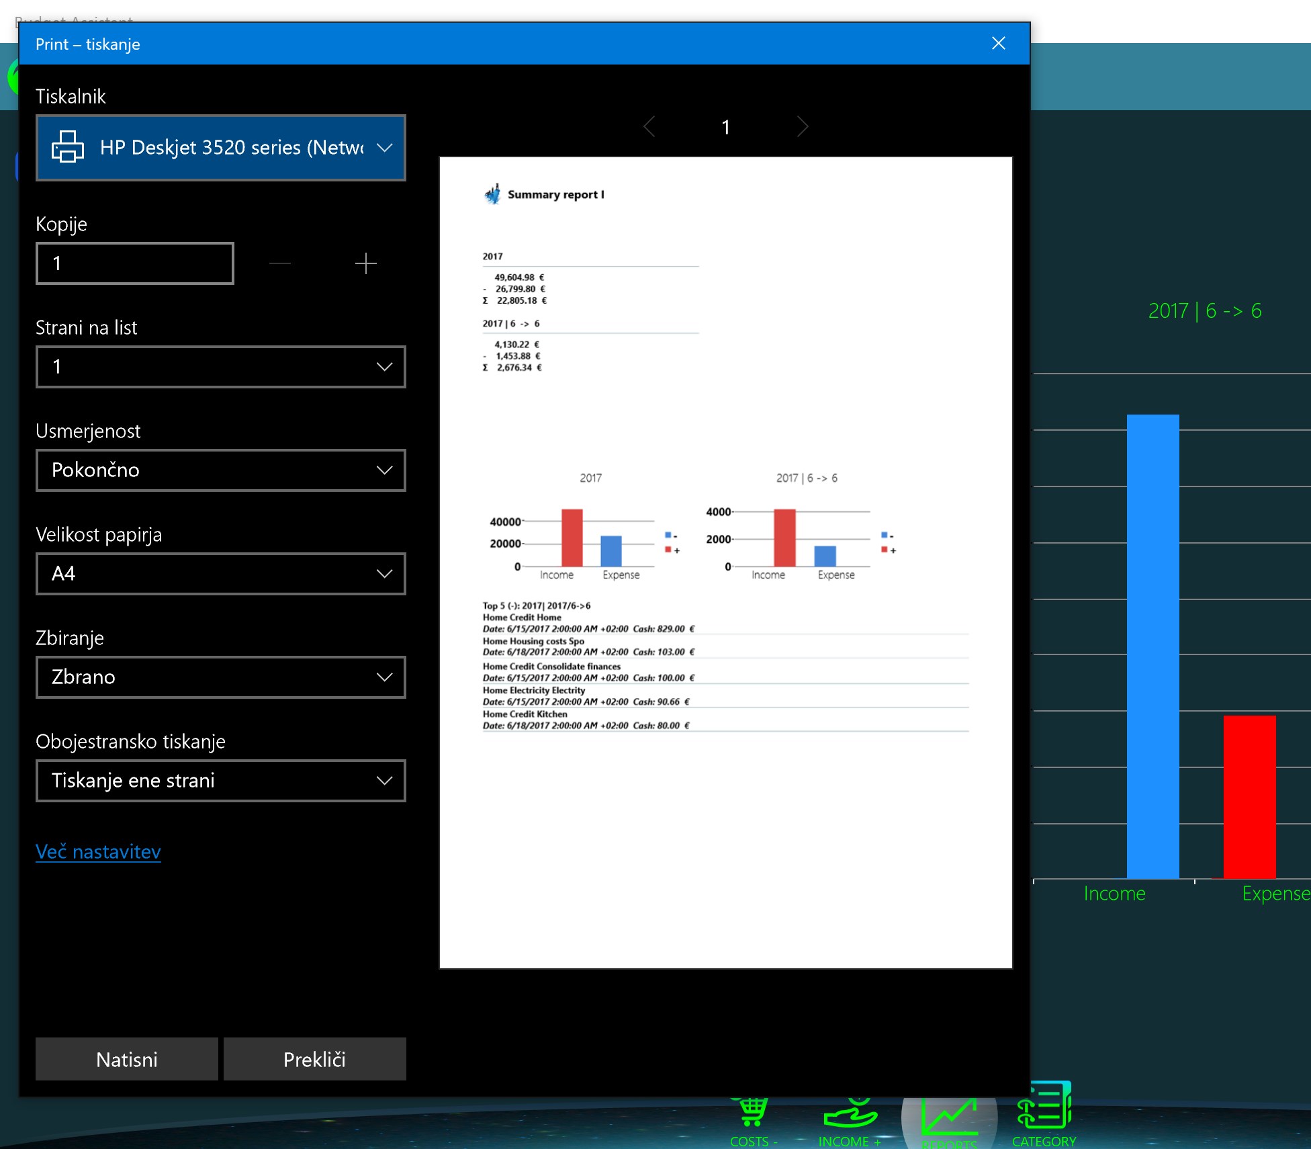Click the Summary report page preview
This screenshot has height=1149, width=1311.
pyautogui.click(x=725, y=562)
